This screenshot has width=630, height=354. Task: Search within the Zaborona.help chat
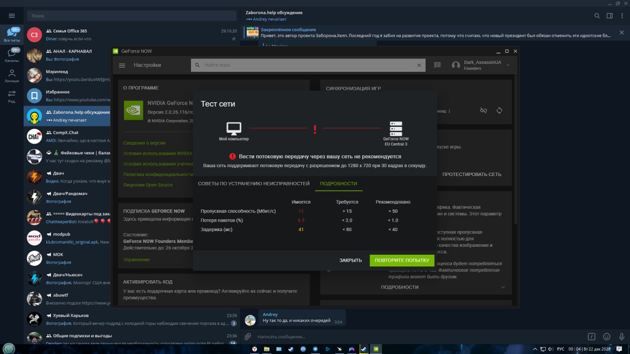pyautogui.click(x=597, y=16)
